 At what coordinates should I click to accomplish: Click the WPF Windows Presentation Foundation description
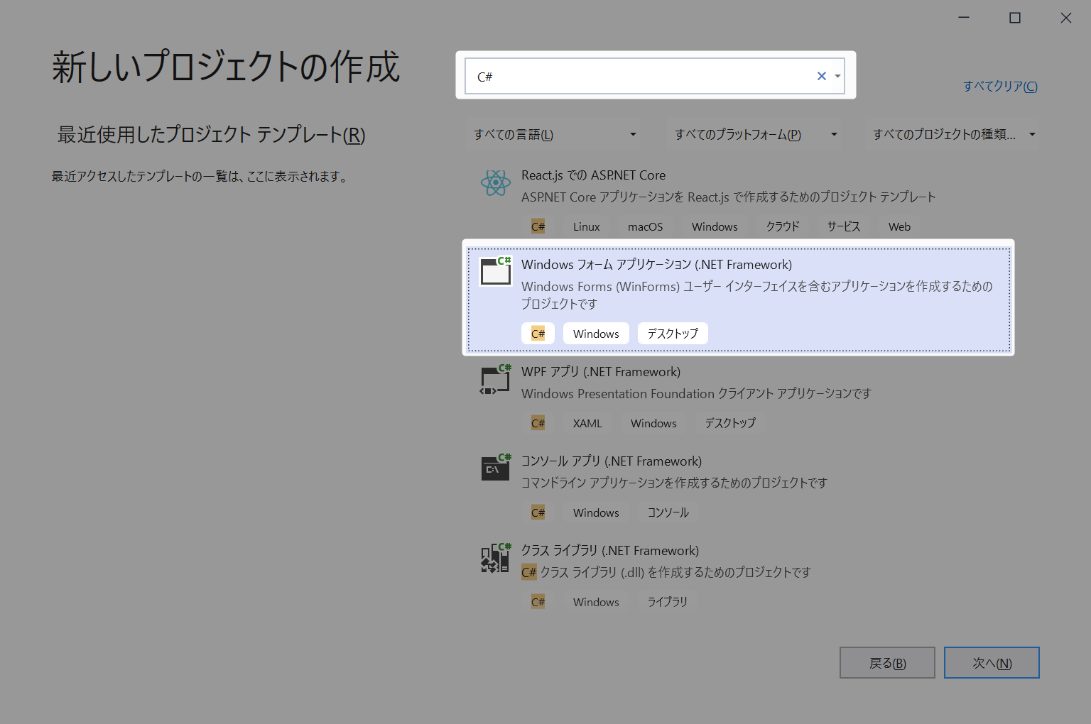coord(696,393)
